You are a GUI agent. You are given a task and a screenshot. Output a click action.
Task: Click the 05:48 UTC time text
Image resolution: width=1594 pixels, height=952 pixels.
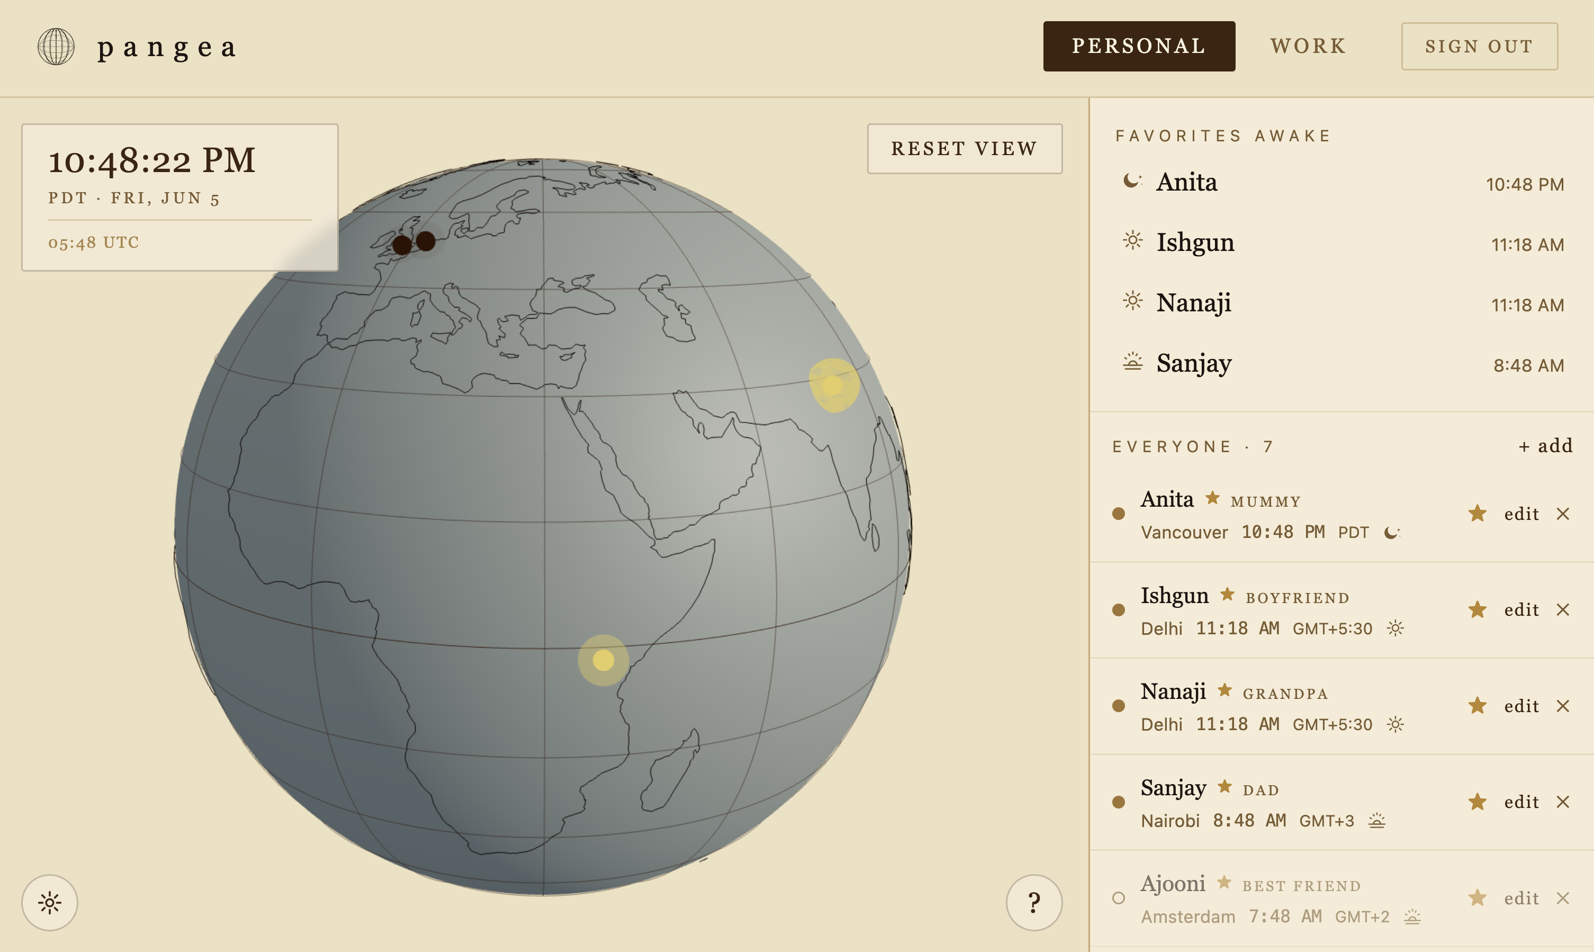[94, 243]
